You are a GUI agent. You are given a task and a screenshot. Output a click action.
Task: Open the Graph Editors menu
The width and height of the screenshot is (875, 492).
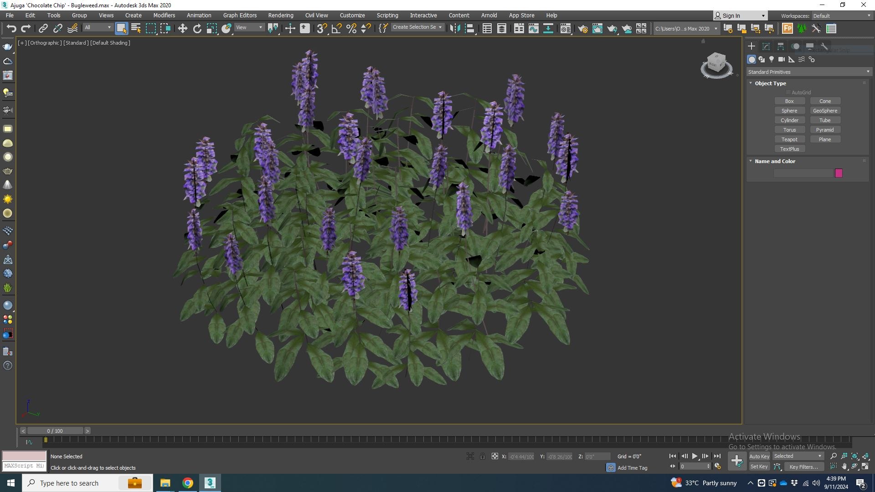240,15
